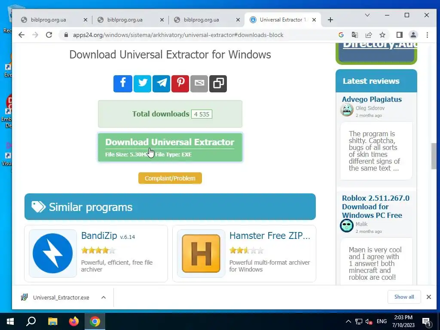Click BandiZip star rating
Viewport: 440px width, 330px height.
tap(98, 250)
